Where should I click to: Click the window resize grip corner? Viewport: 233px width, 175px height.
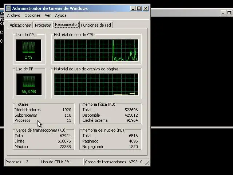tap(147, 163)
